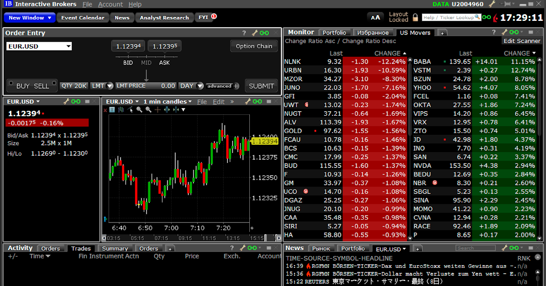Click the LMT PRICE input field

coord(146,86)
